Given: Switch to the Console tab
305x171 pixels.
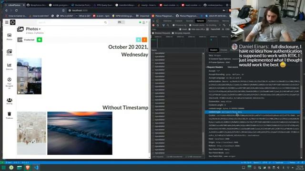Looking at the screenshot, I should point(179,21).
